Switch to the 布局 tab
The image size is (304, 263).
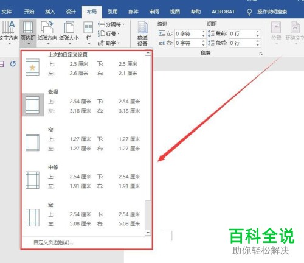click(x=92, y=12)
